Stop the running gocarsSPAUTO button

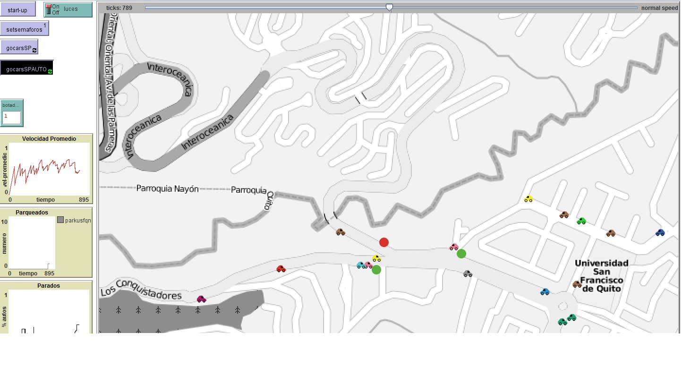click(x=26, y=69)
